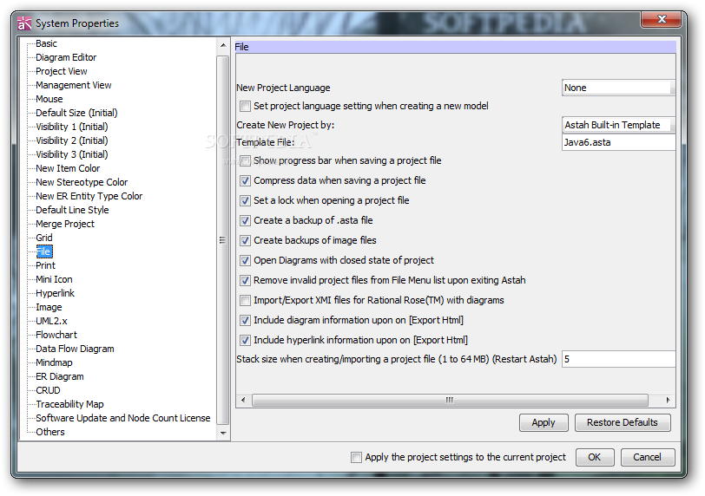The image size is (705, 496).
Task: Uncheck Compress data when saving a project file
Action: (245, 181)
